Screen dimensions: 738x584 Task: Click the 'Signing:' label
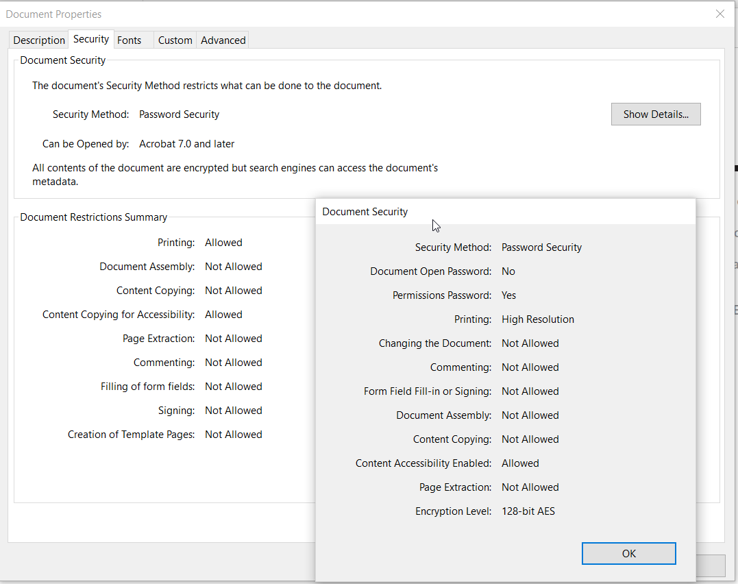pos(177,411)
